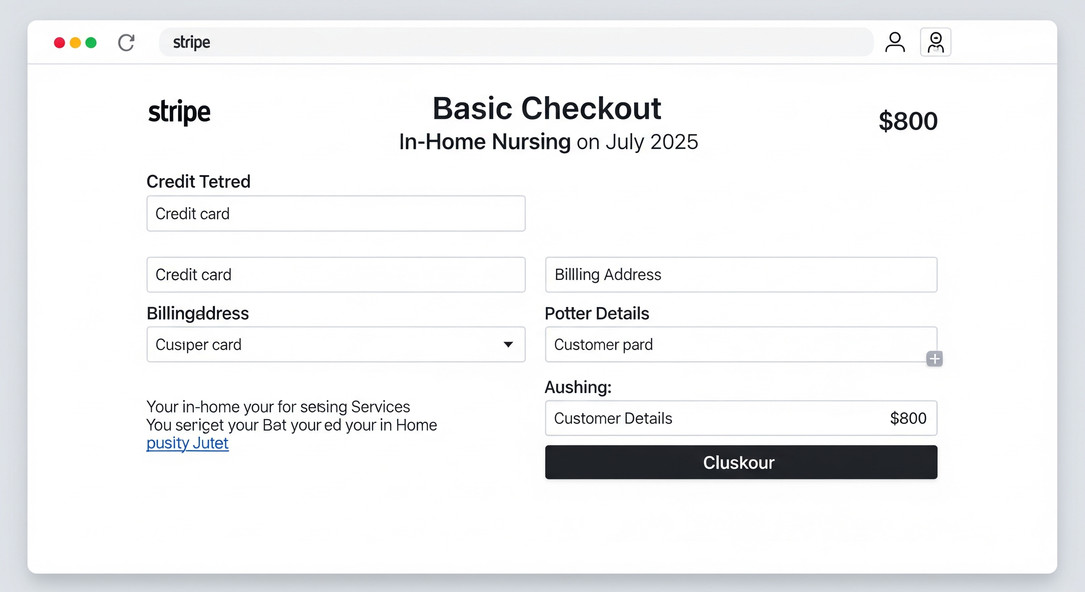This screenshot has height=592, width=1085.
Task: Click the user profile icon at top right
Action: pyautogui.click(x=895, y=42)
